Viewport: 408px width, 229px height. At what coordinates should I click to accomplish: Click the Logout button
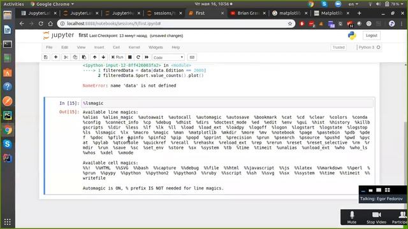(x=371, y=36)
